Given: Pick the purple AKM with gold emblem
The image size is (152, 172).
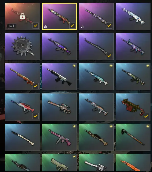Looking at the screenshot, I should (59, 47).
